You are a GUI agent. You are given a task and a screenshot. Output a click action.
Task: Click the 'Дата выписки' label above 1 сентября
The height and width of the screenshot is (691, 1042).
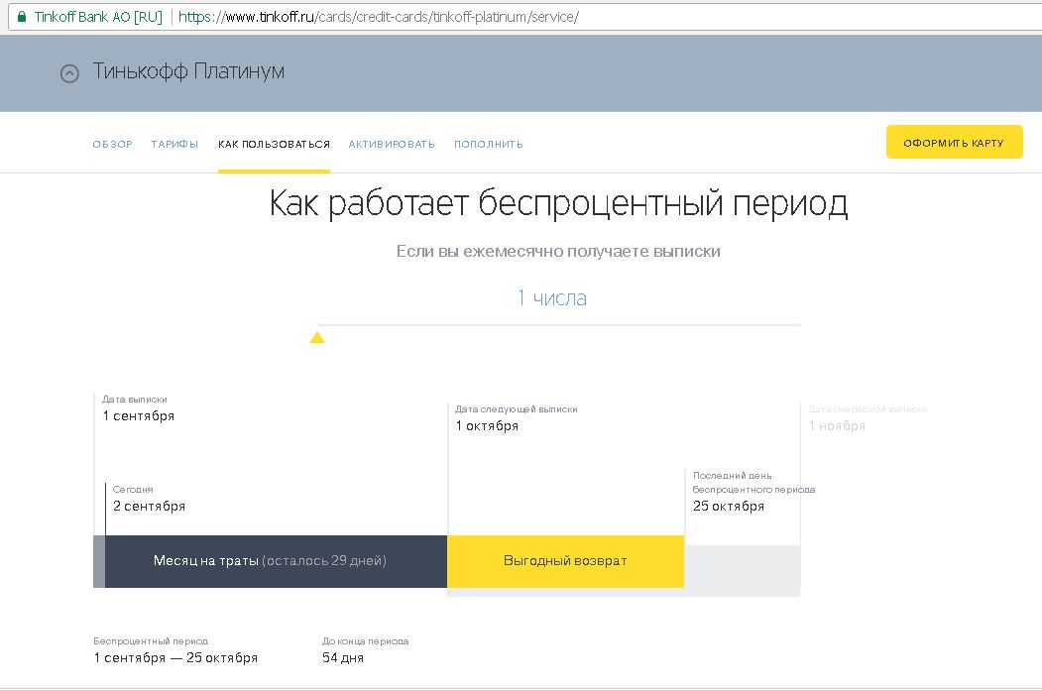point(135,400)
